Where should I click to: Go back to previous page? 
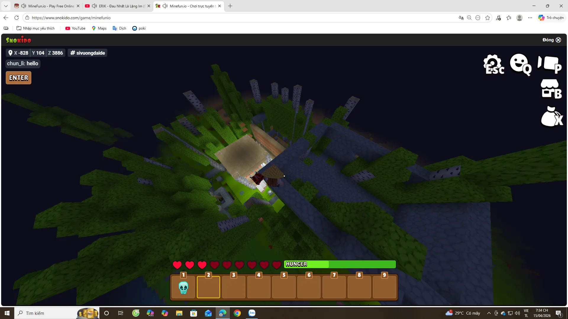click(6, 18)
